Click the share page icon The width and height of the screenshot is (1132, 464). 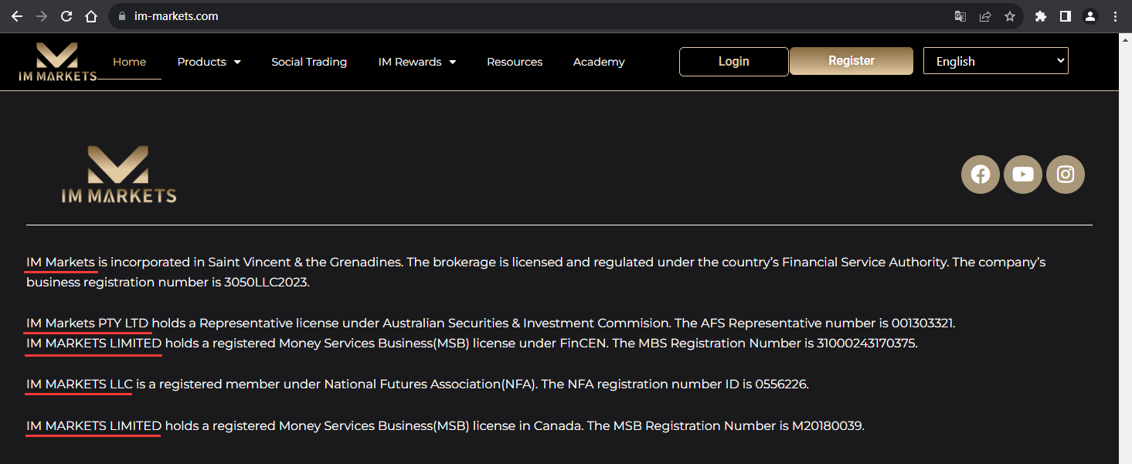pos(985,16)
